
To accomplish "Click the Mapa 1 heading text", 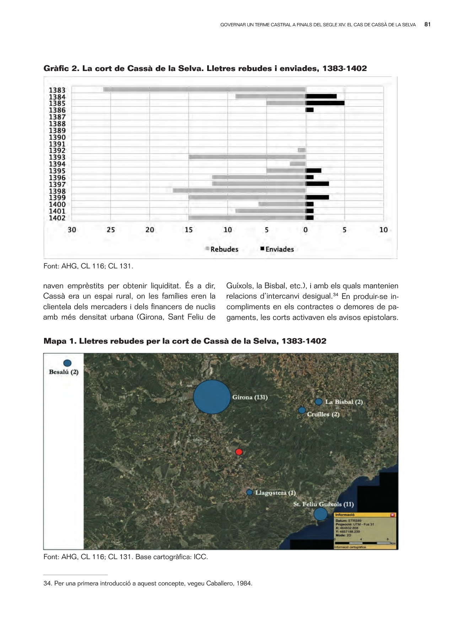I will pyautogui.click(x=185, y=341).
